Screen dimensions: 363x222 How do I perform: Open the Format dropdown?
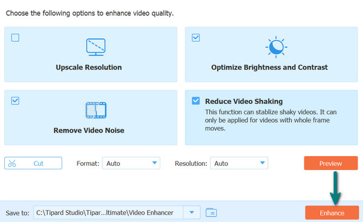[x=131, y=163]
